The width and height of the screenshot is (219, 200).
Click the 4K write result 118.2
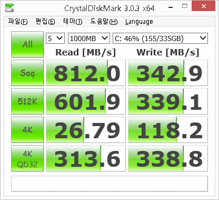168,130
